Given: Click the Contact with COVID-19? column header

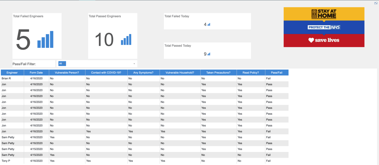Looking at the screenshot, I should point(106,72).
